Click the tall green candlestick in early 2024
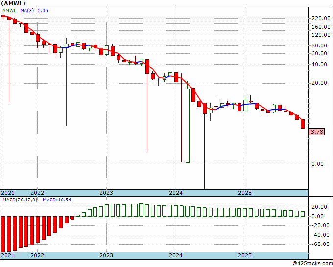Screen dimensions: 333x267 188,126
